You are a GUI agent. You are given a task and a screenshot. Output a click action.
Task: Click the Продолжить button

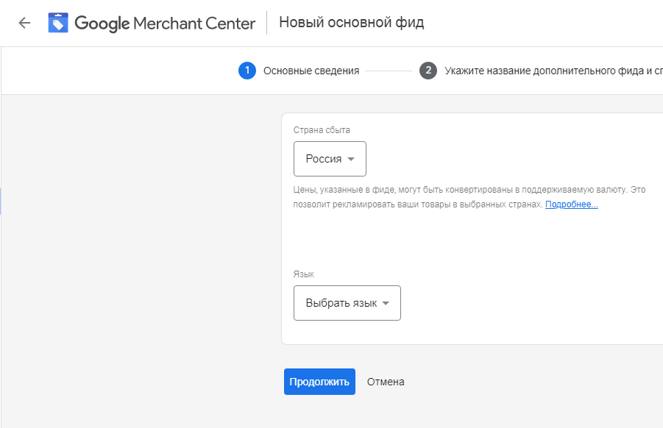point(319,382)
